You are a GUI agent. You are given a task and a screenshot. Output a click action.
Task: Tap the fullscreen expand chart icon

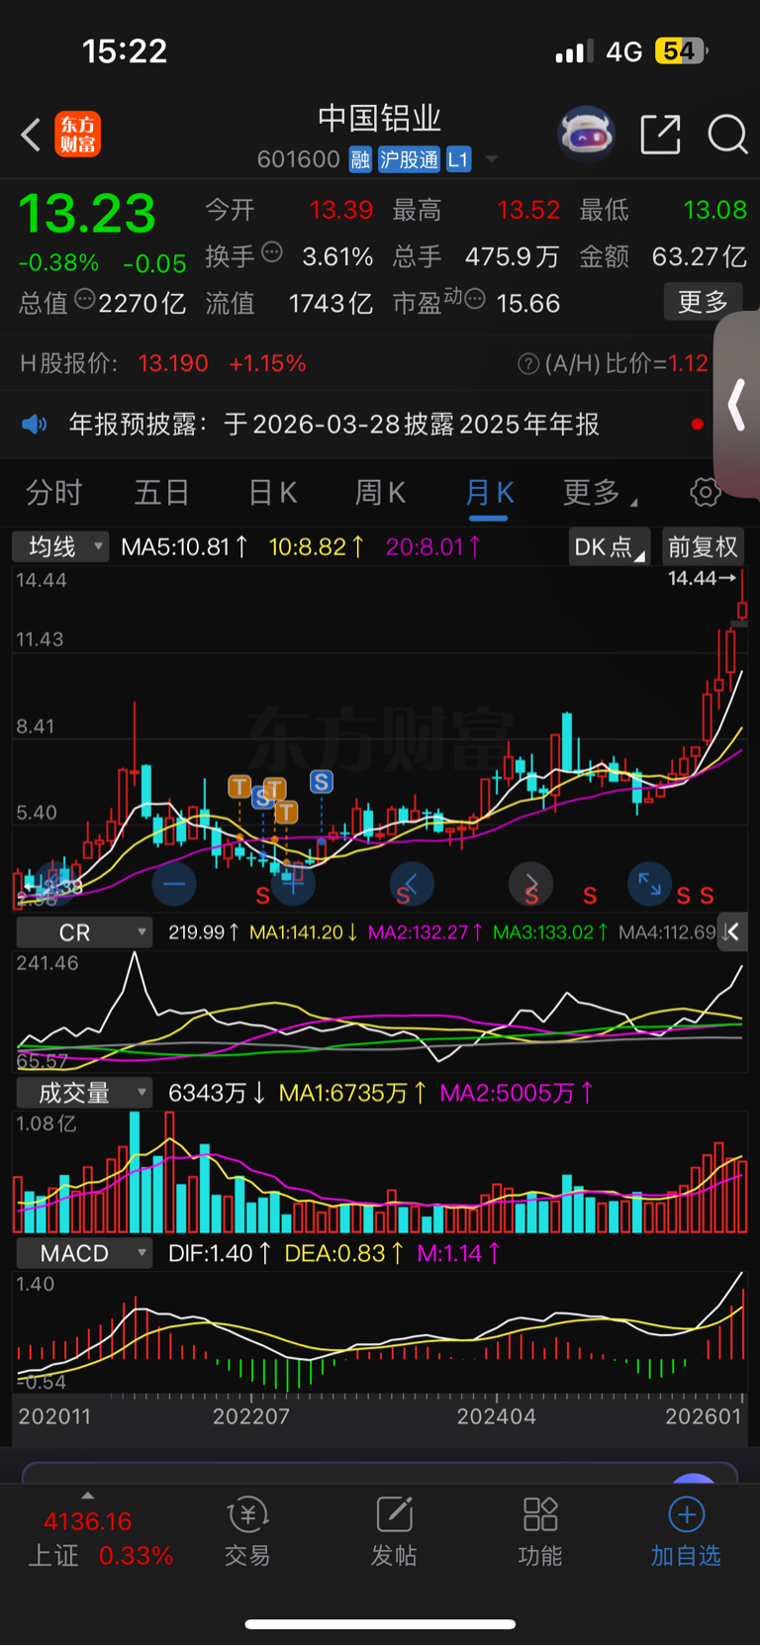(x=649, y=884)
